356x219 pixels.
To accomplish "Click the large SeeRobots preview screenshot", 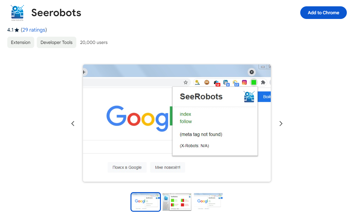I will point(177,123).
